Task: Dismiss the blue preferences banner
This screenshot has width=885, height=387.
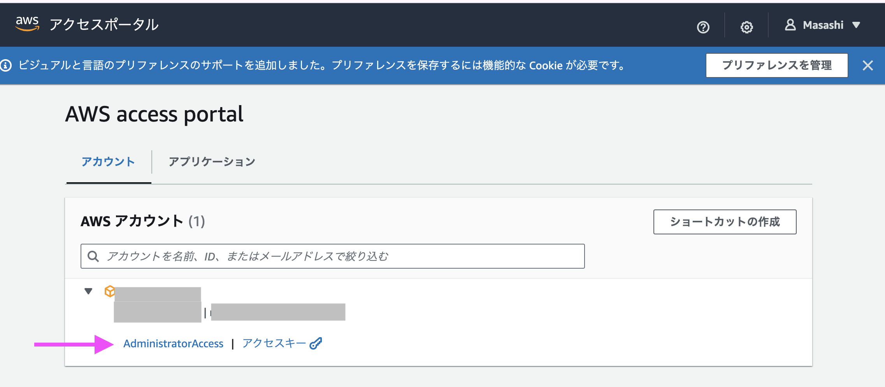Action: tap(867, 65)
